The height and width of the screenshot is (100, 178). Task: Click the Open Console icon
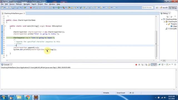click(167, 65)
